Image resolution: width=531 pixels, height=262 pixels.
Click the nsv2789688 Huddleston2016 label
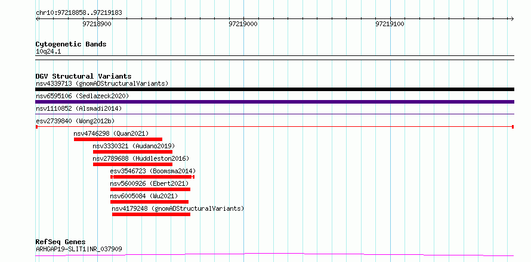click(141, 158)
